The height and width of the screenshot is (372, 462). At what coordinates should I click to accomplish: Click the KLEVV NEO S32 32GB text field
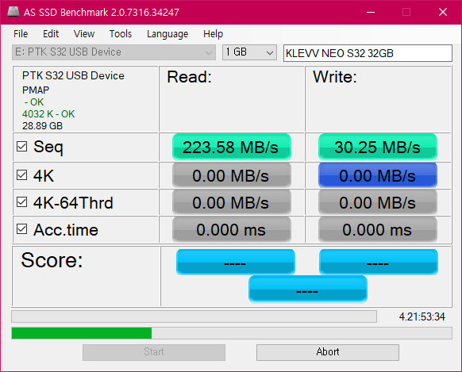coord(368,53)
